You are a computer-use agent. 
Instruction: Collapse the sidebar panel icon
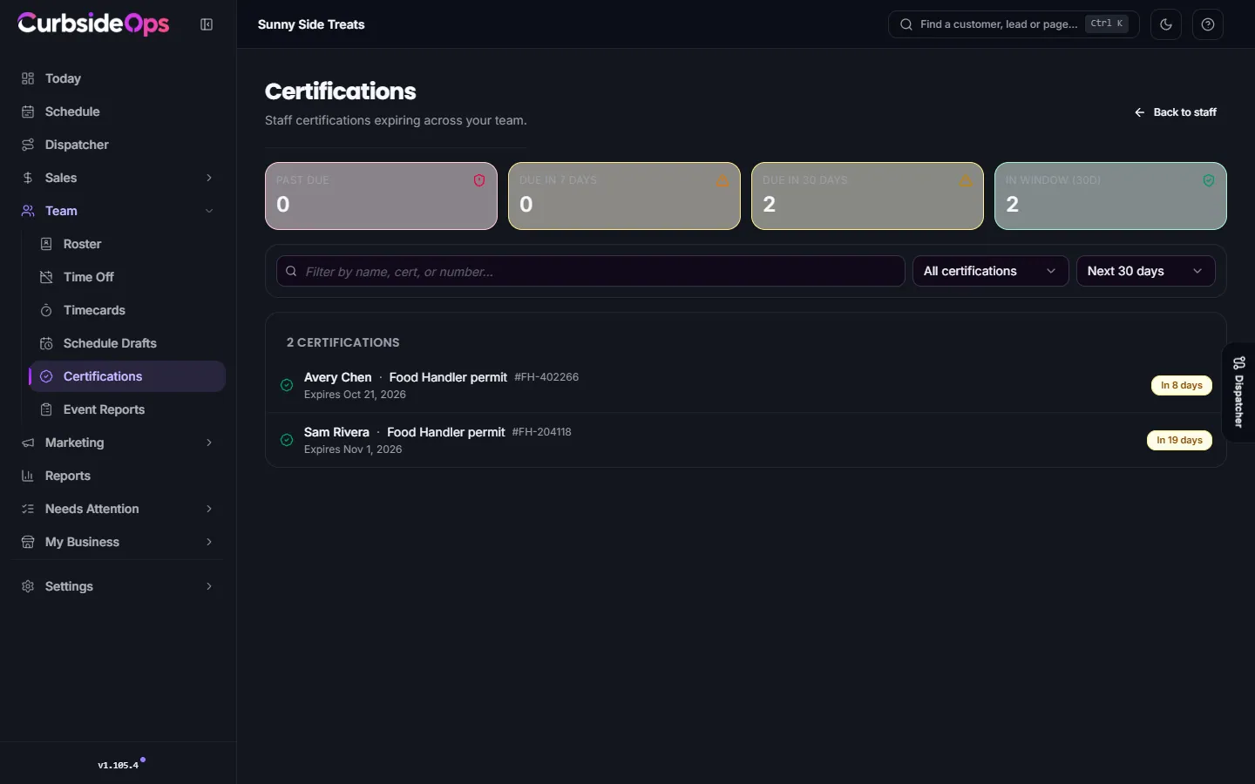(207, 24)
